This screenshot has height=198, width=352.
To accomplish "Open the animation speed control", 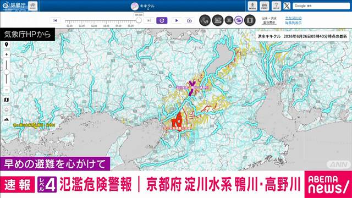I will click(189, 20).
